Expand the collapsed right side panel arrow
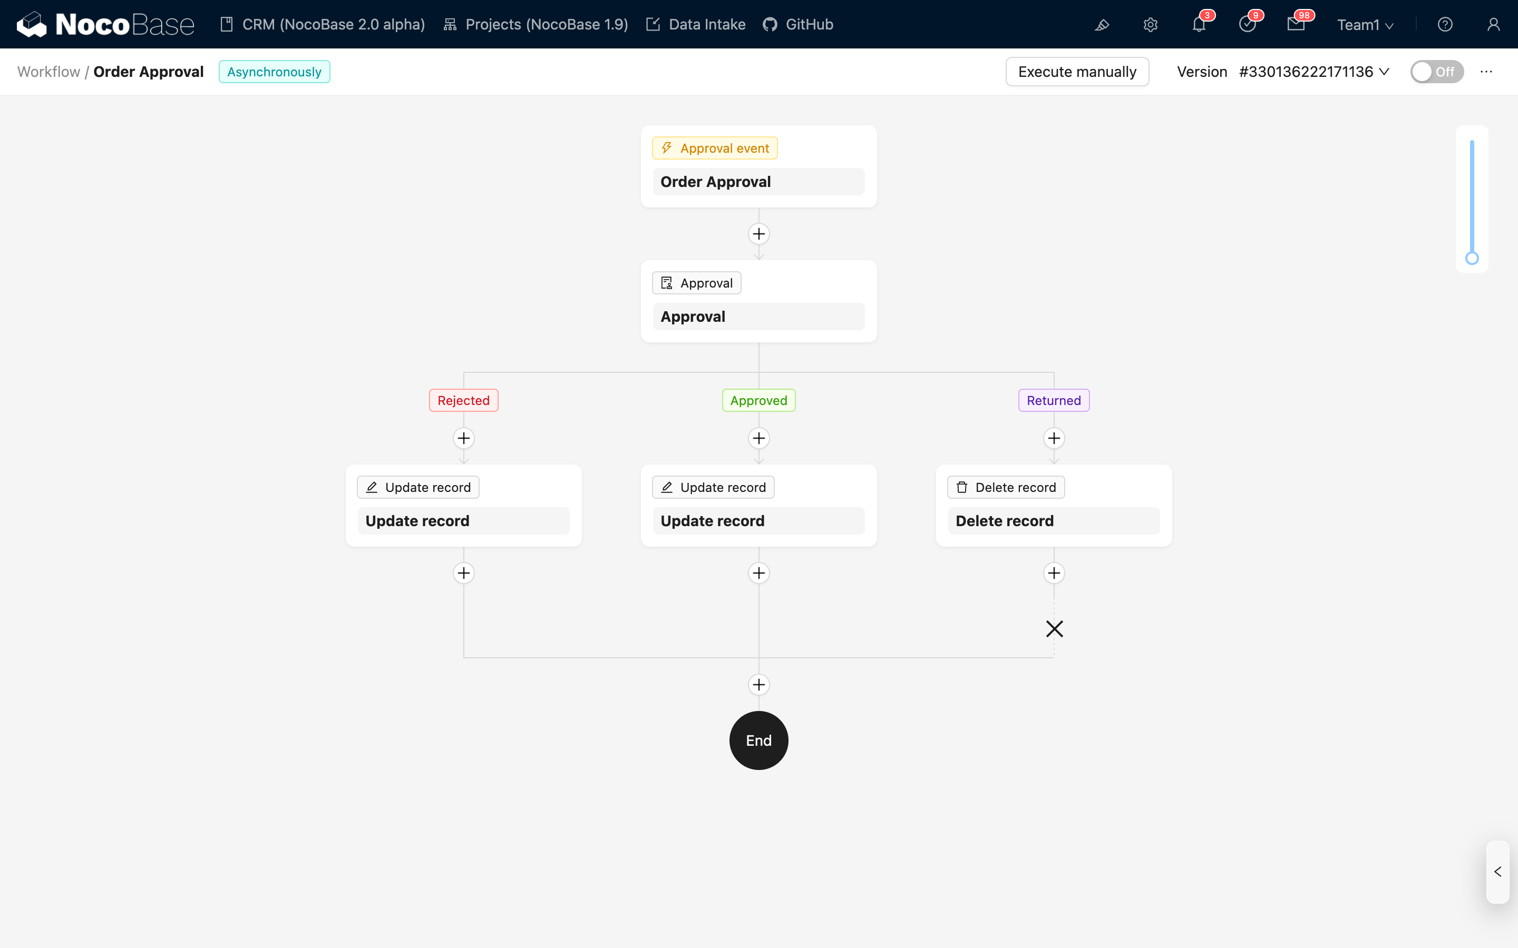1518x948 pixels. pos(1498,872)
